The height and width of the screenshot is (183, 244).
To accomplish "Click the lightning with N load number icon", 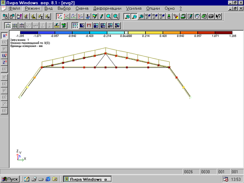I will point(47,16).
